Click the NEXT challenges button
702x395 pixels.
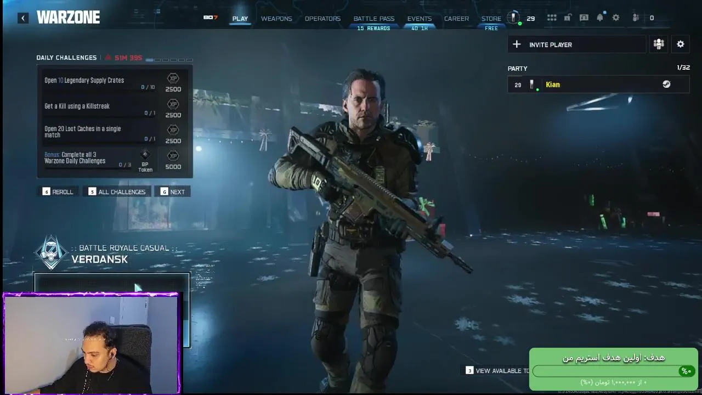coord(173,192)
